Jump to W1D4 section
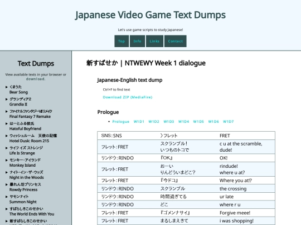 (x=183, y=122)
